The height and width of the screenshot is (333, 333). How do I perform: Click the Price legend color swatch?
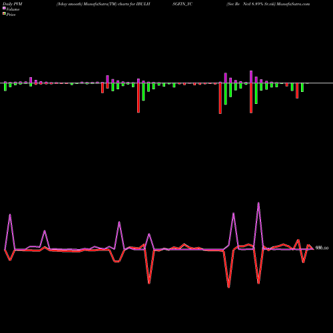pos(4,14)
